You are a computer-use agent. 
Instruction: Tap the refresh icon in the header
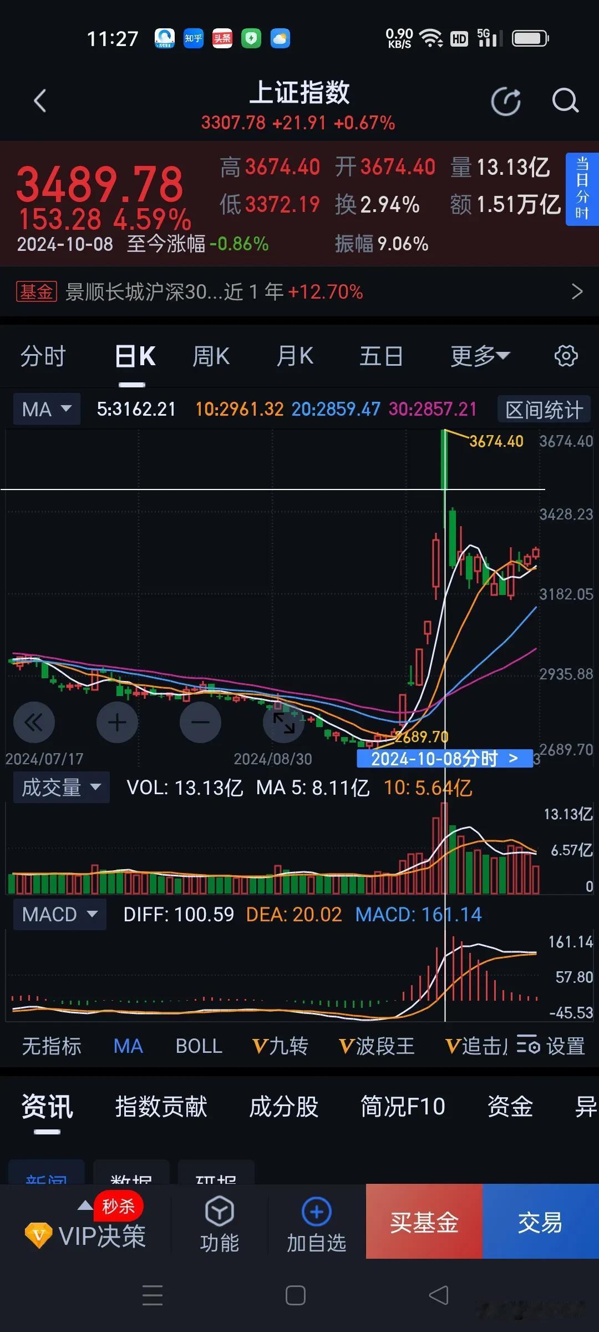(x=506, y=102)
